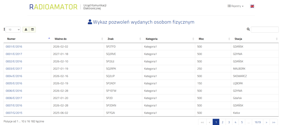
Task: Switch language via the UK flag icon
Action: [252, 6]
